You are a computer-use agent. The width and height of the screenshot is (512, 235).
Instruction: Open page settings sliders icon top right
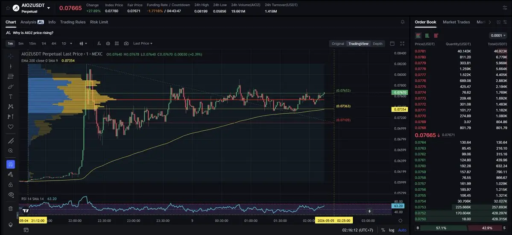505,8
